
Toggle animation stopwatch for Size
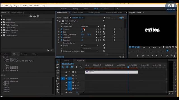tap(62, 32)
